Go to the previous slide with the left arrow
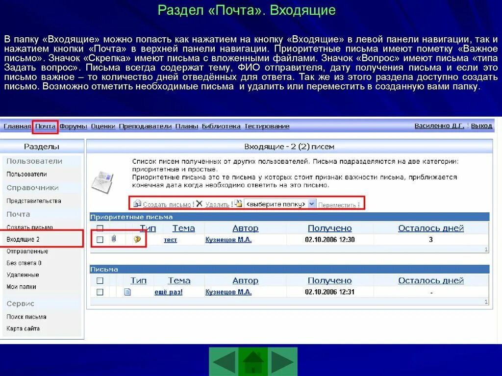Image resolution: width=502 pixels, height=376 pixels. (224, 362)
